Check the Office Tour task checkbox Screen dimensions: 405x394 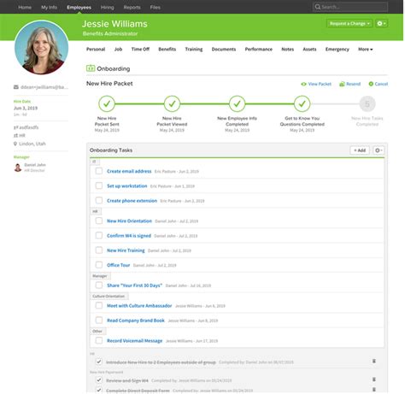(x=99, y=265)
